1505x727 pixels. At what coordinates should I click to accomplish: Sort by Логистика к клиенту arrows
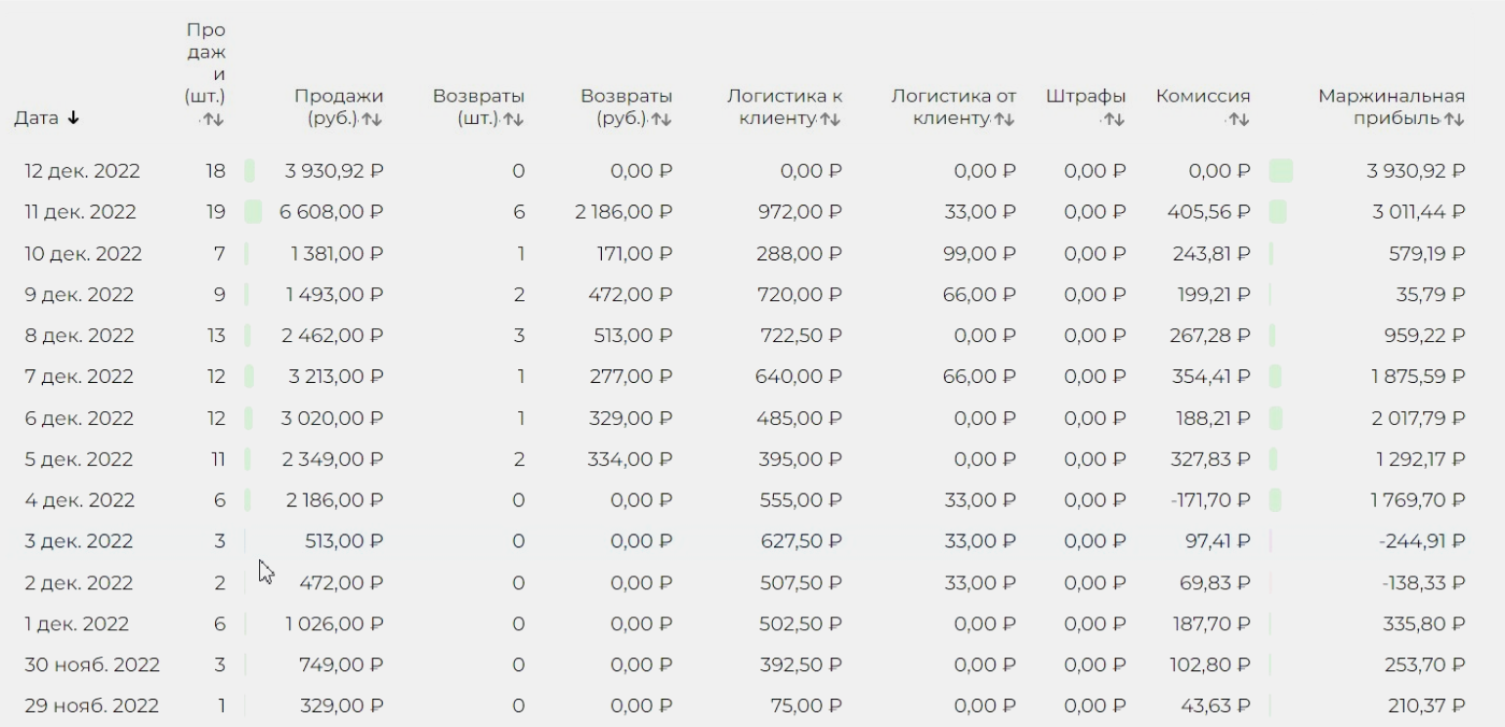tap(831, 119)
